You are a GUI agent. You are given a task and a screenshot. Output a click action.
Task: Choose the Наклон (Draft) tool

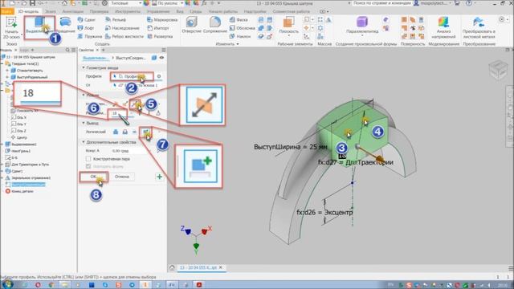(x=240, y=36)
